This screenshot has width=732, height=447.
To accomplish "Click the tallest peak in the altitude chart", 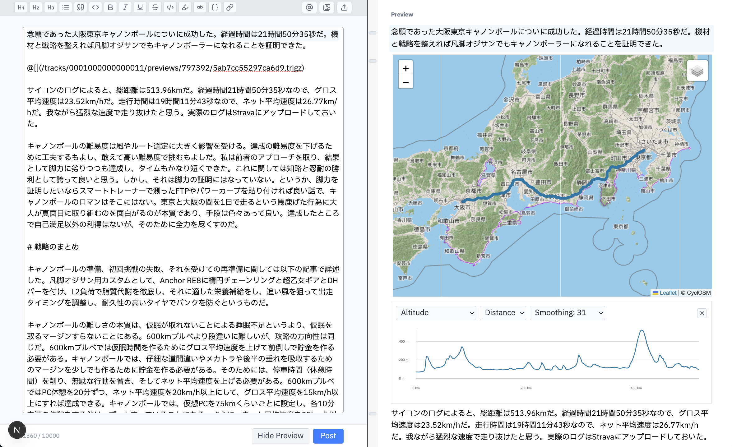I will click(x=642, y=331).
